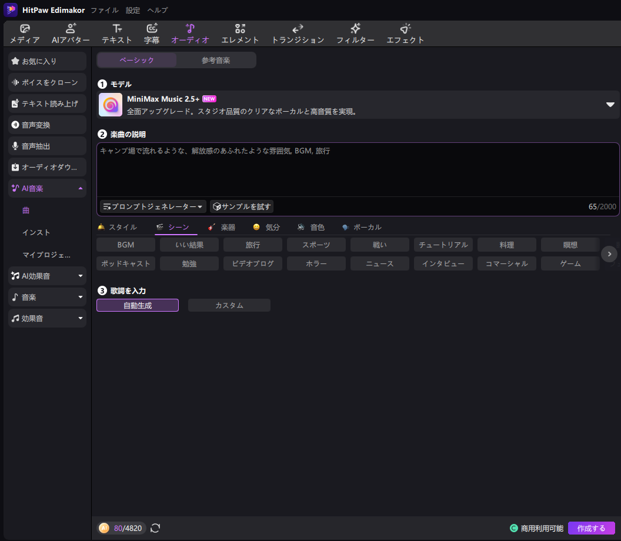Viewport: 621px width, 541px height.
Task: Toggle the ニュース scene tag
Action: 380,263
